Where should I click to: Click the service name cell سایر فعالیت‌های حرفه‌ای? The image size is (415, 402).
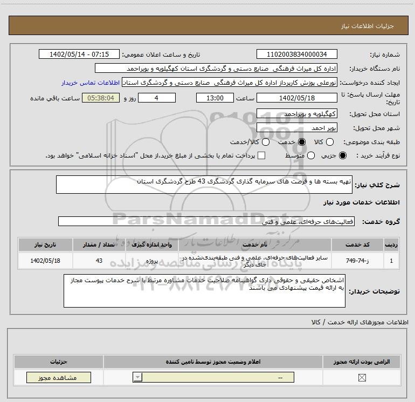[255, 261]
